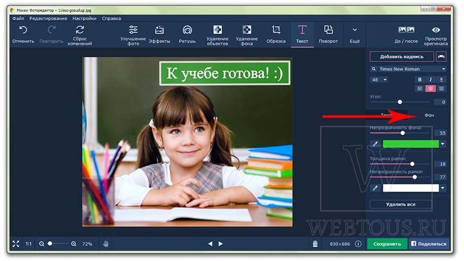The image size is (464, 261).
Task: Select the Обрезка crop tool
Action: [x=276, y=34]
